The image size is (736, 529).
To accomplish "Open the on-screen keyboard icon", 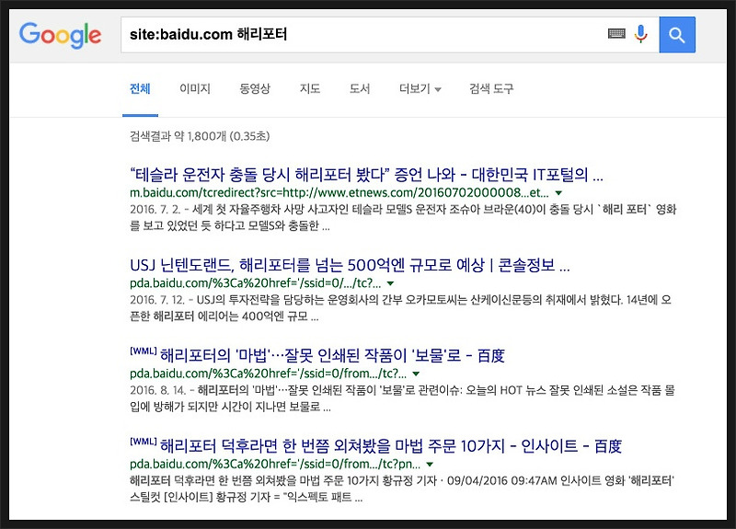I will point(616,33).
